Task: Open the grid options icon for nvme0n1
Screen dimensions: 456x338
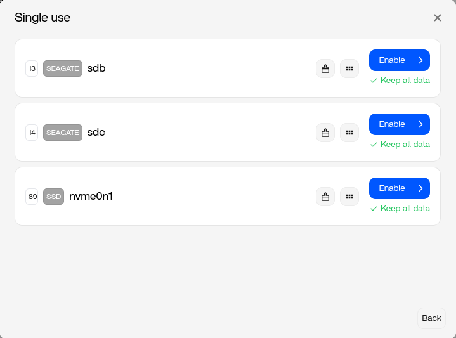Action: pyautogui.click(x=349, y=197)
